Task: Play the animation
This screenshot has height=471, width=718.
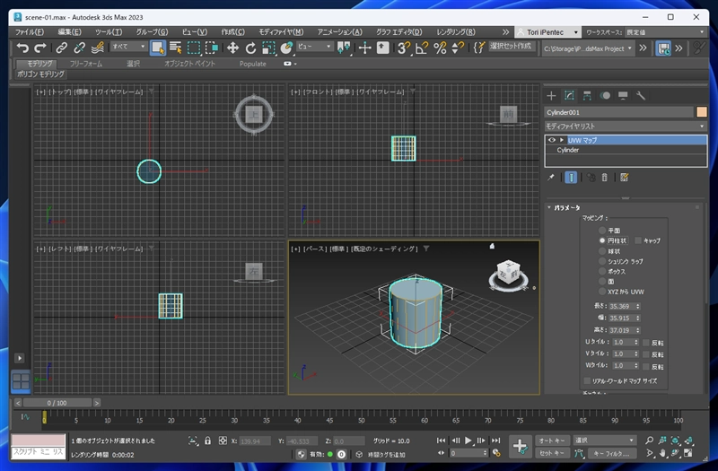Action: pyautogui.click(x=468, y=440)
